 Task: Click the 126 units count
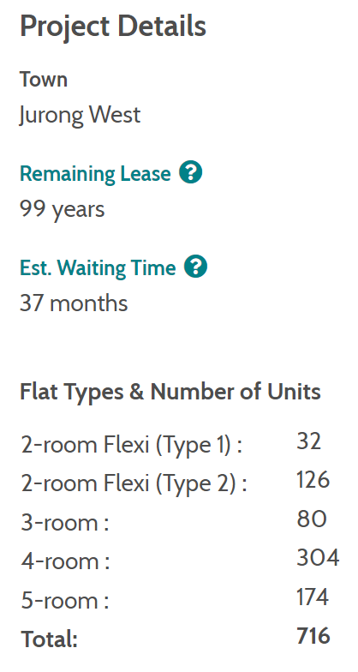313,480
